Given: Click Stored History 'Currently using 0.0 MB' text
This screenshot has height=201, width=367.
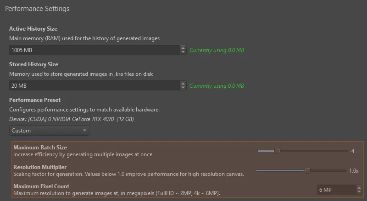Looking at the screenshot, I should (217, 86).
